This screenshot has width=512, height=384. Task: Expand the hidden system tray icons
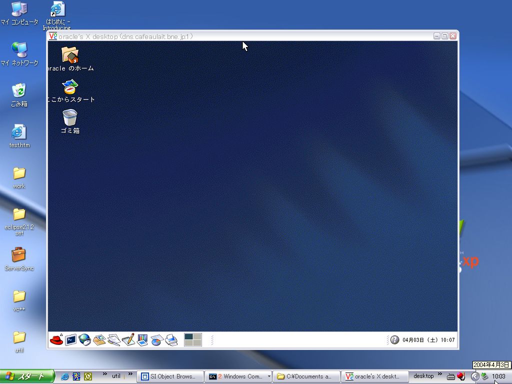pyautogui.click(x=475, y=376)
